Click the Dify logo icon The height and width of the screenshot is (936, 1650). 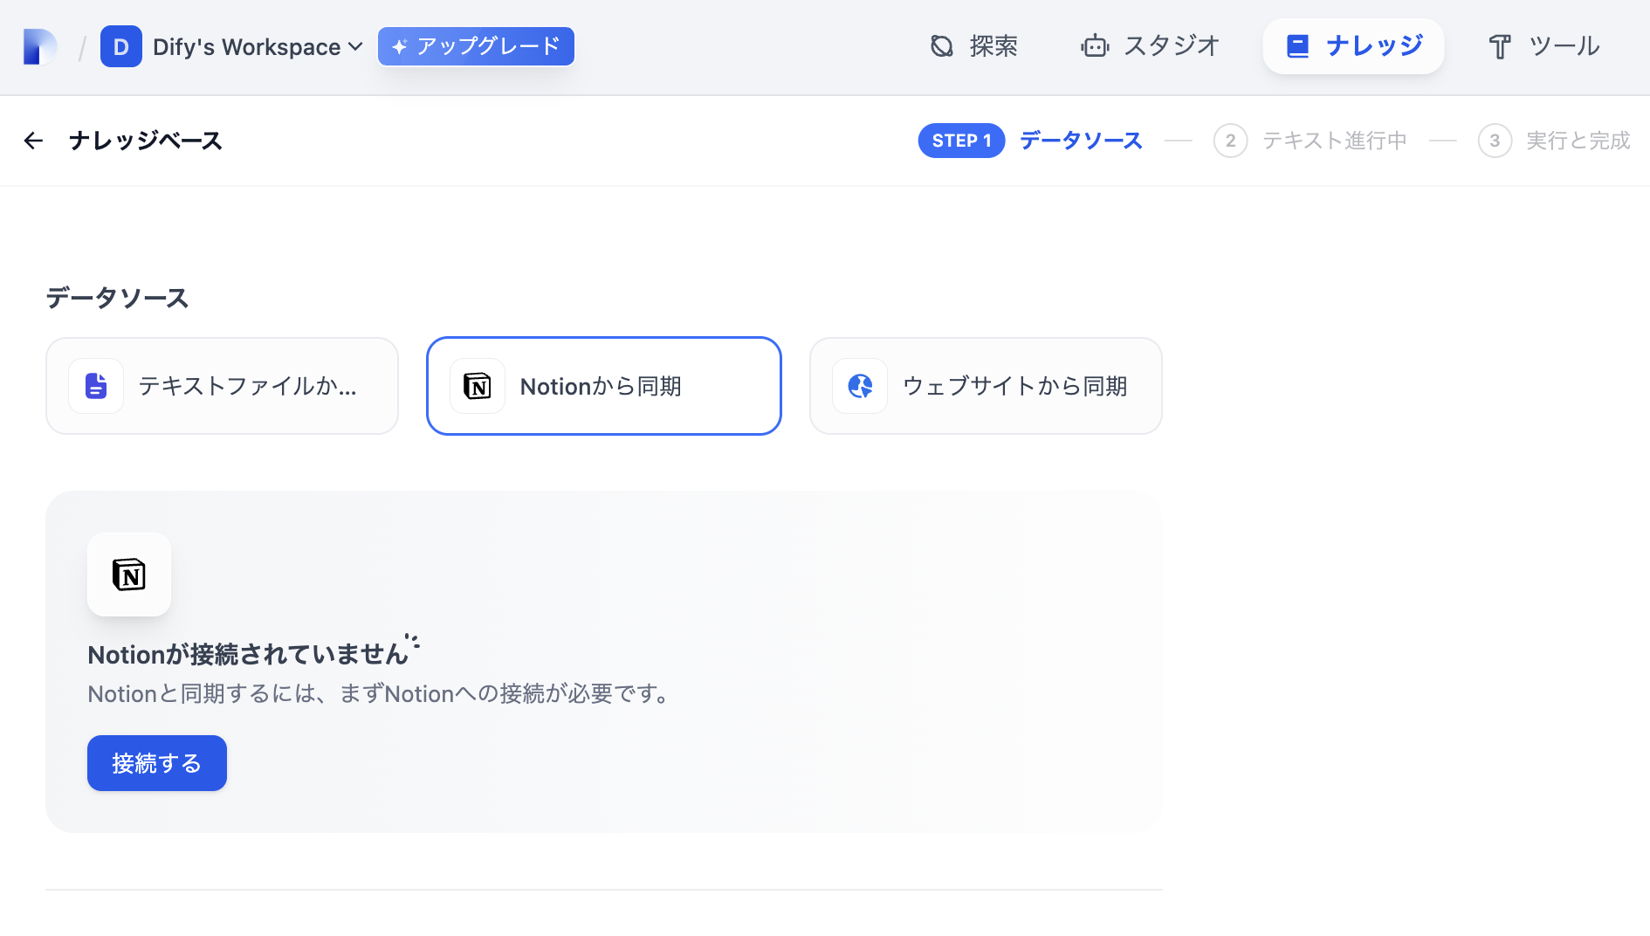coord(39,47)
